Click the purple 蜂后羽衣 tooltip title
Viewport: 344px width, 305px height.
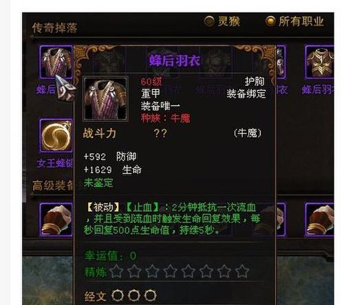click(175, 60)
